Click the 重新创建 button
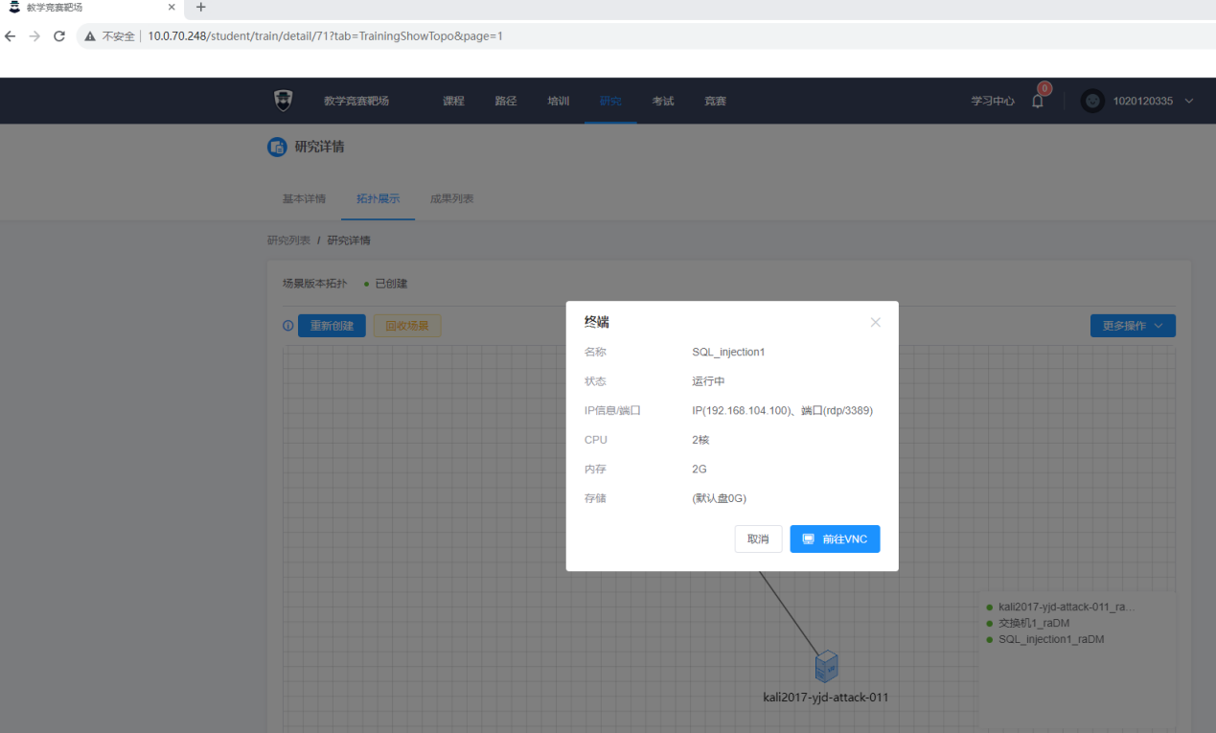This screenshot has height=733, width=1216. click(332, 326)
